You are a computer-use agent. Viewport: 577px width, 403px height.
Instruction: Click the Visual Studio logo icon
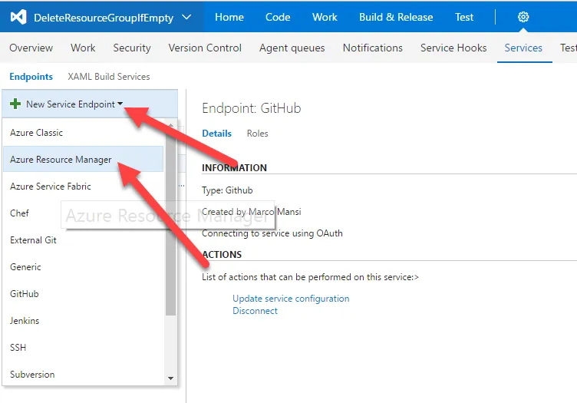coord(18,17)
